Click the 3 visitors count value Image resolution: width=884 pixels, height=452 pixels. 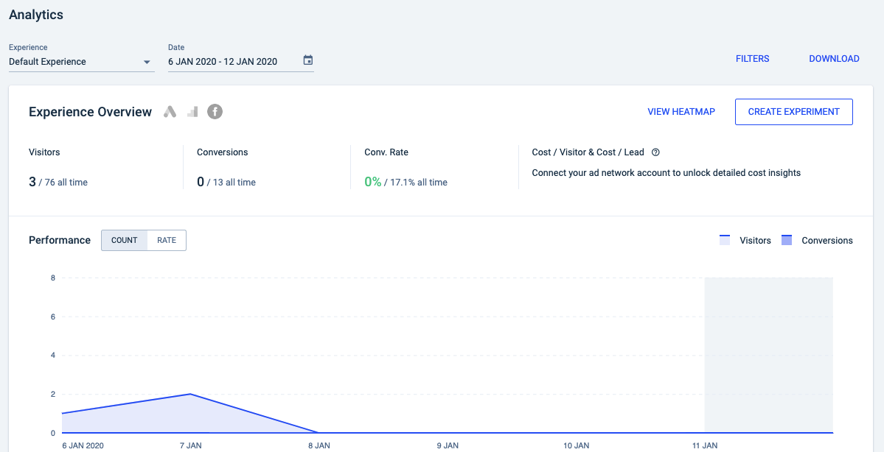pos(32,182)
